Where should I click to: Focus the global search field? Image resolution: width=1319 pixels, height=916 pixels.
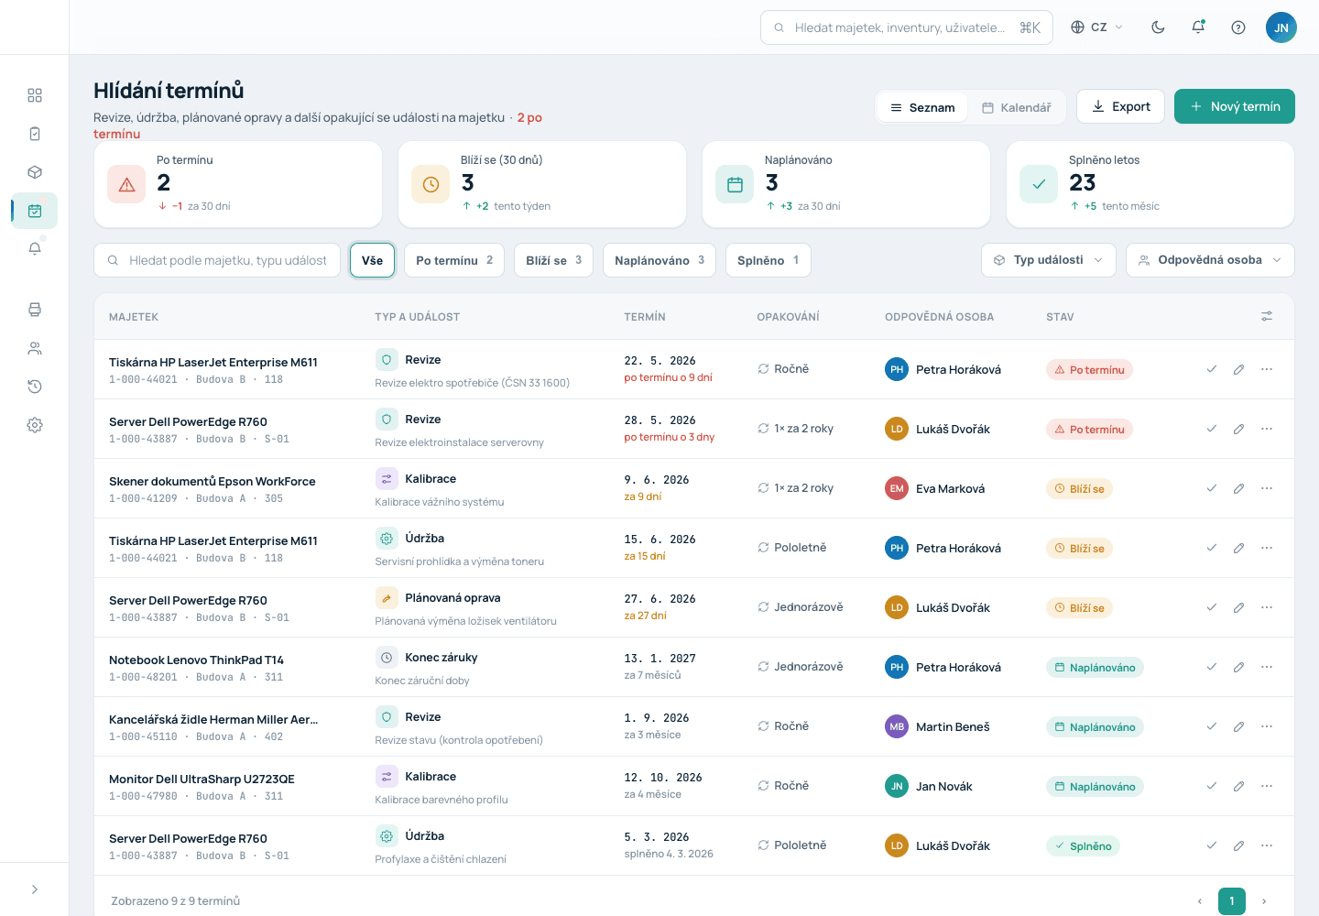point(907,27)
